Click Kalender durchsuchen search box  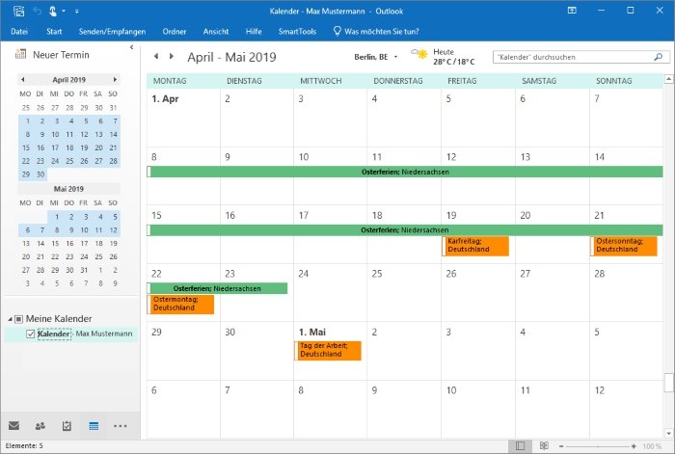581,57
